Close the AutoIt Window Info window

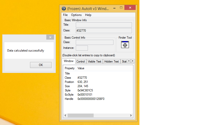[130, 7]
